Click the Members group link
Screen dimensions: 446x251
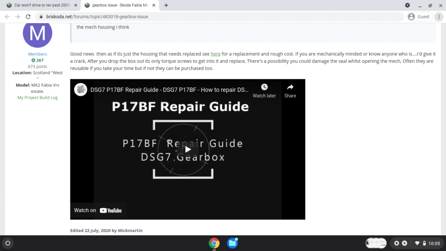37,54
